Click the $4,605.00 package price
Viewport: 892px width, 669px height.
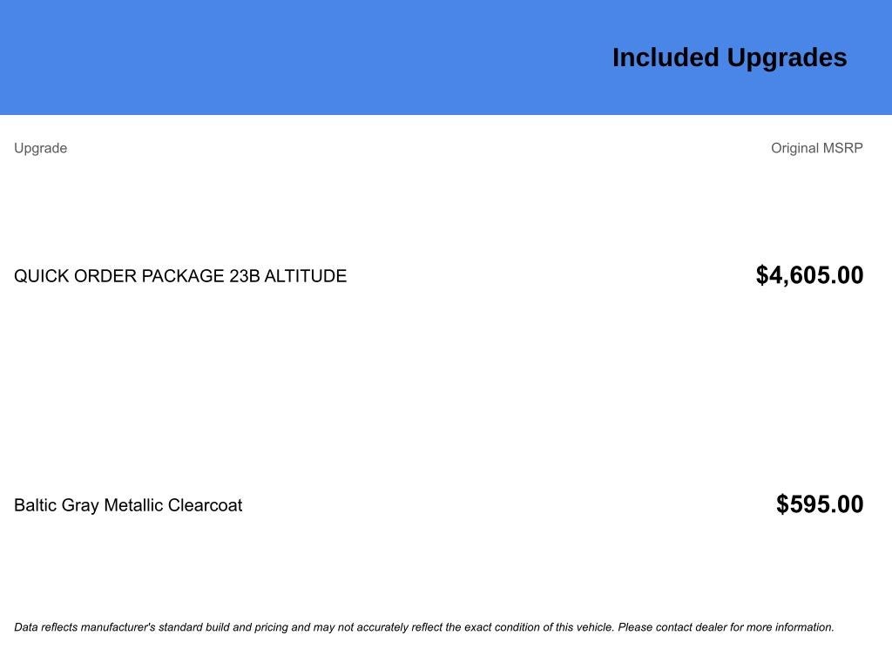pos(809,275)
